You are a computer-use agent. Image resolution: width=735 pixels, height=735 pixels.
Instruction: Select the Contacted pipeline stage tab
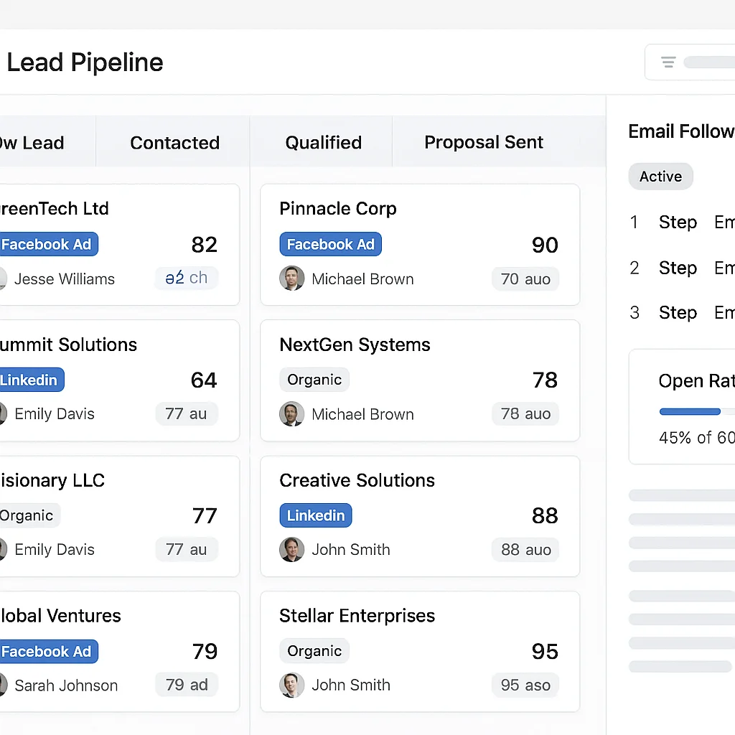(x=174, y=143)
